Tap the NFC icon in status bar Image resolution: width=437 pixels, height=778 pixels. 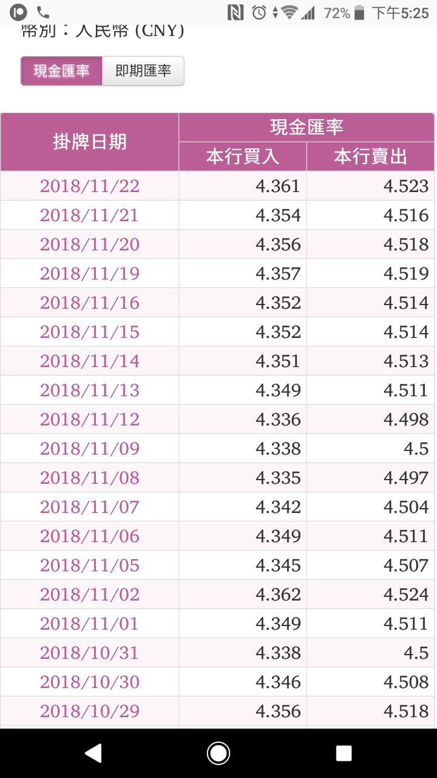235,12
